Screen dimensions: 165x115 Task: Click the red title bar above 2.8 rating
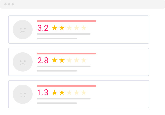[x=67, y=53]
